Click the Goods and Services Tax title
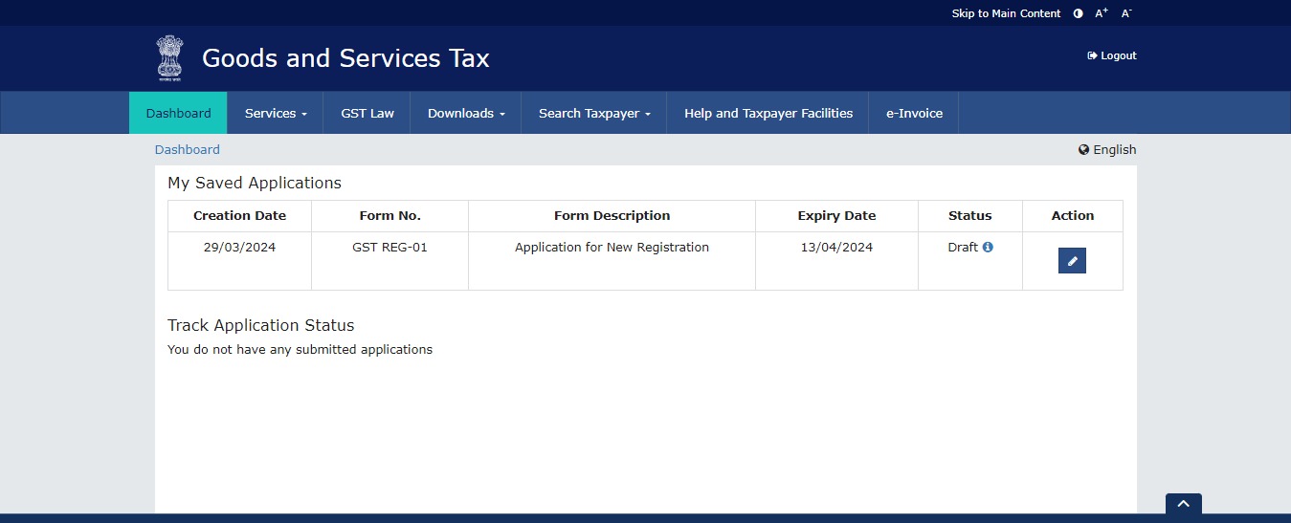1291x523 pixels. [x=345, y=58]
